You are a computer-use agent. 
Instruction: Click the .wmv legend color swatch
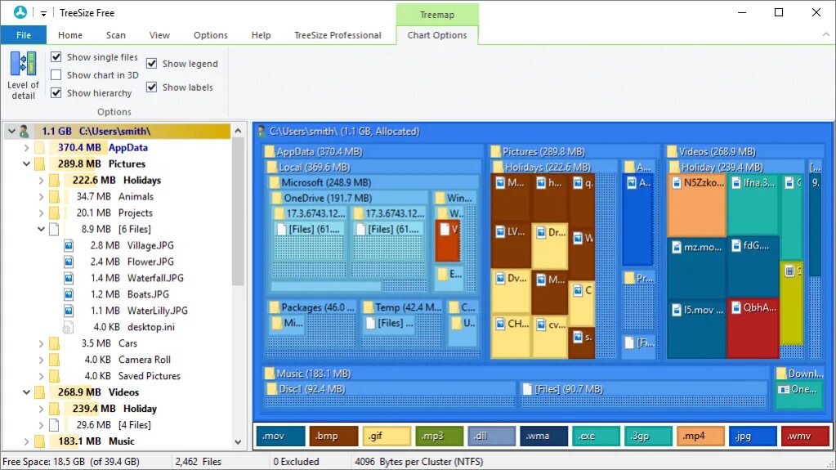coord(806,436)
